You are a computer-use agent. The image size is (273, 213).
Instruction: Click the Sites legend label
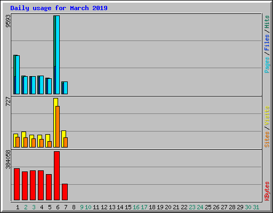click(267, 140)
